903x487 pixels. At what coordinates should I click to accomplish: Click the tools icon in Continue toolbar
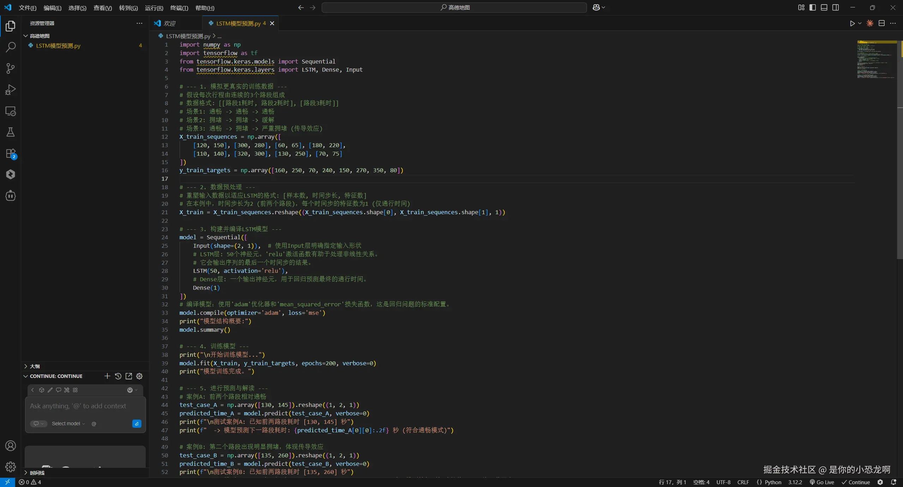click(x=67, y=390)
